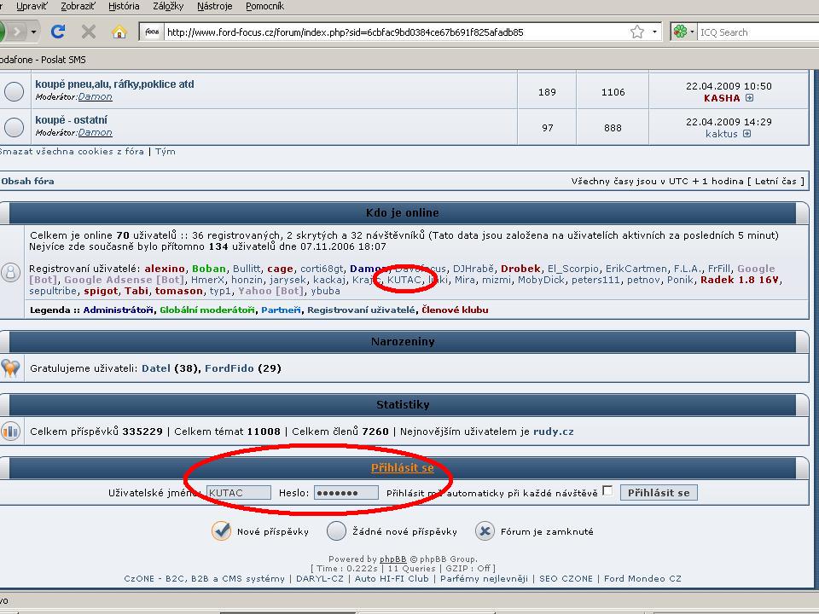Open latest post icon next to kaktus

tap(746, 134)
